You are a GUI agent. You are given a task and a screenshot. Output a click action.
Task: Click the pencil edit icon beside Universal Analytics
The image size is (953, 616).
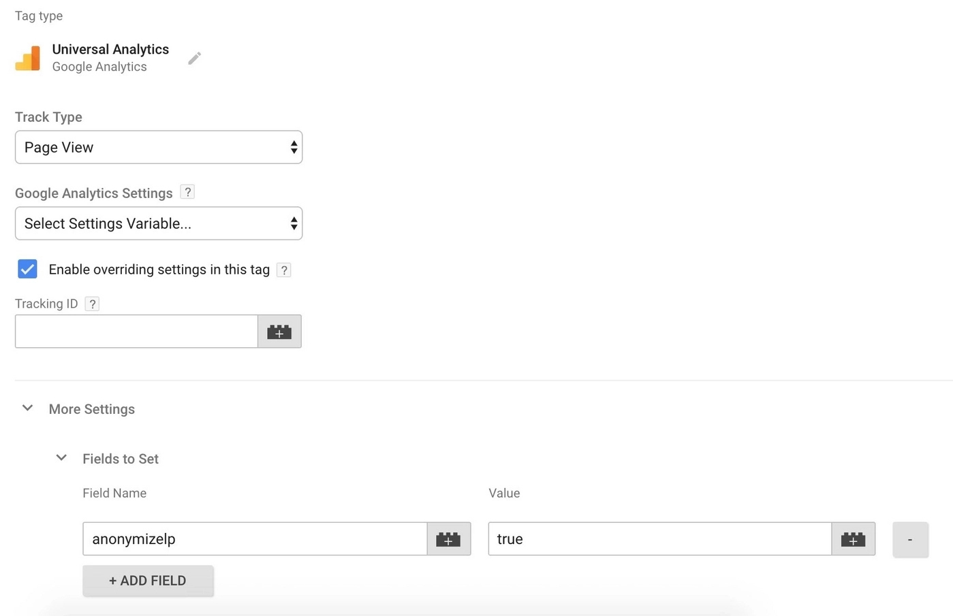click(195, 59)
